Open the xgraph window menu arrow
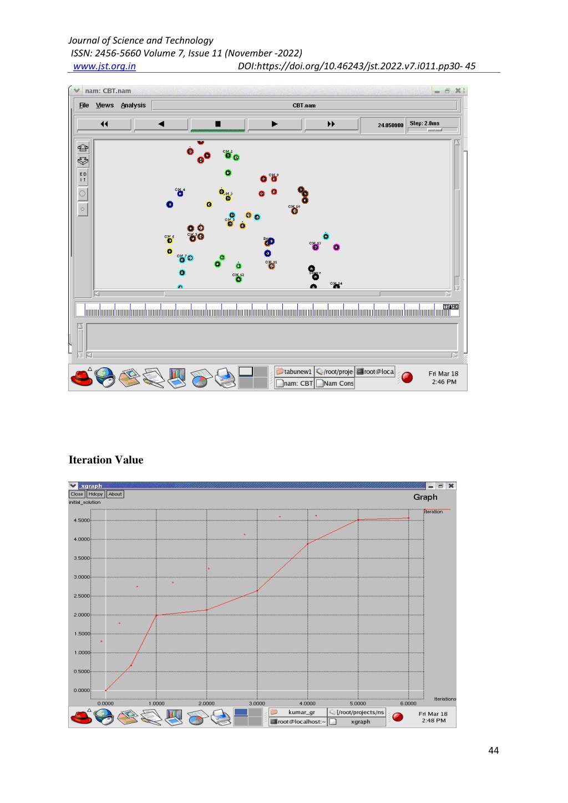 click(73, 486)
